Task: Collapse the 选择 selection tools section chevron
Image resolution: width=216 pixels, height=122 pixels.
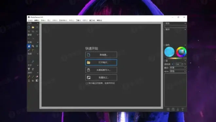Action: 37,54
